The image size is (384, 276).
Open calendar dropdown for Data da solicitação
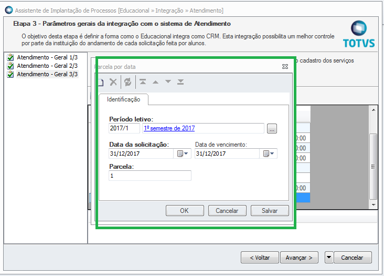pos(183,154)
